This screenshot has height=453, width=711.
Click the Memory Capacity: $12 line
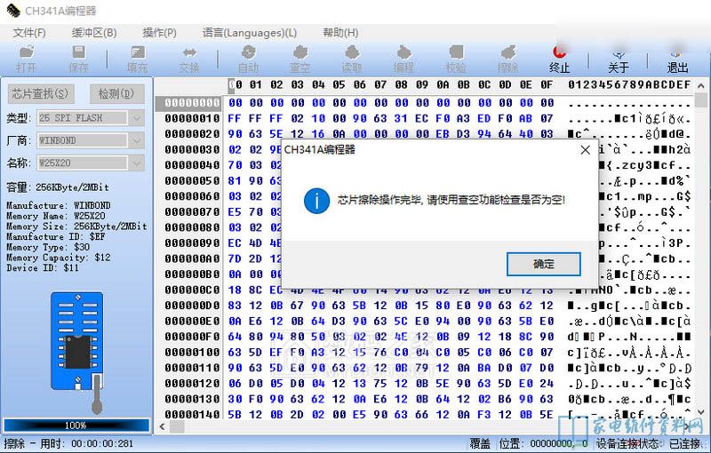coord(59,258)
